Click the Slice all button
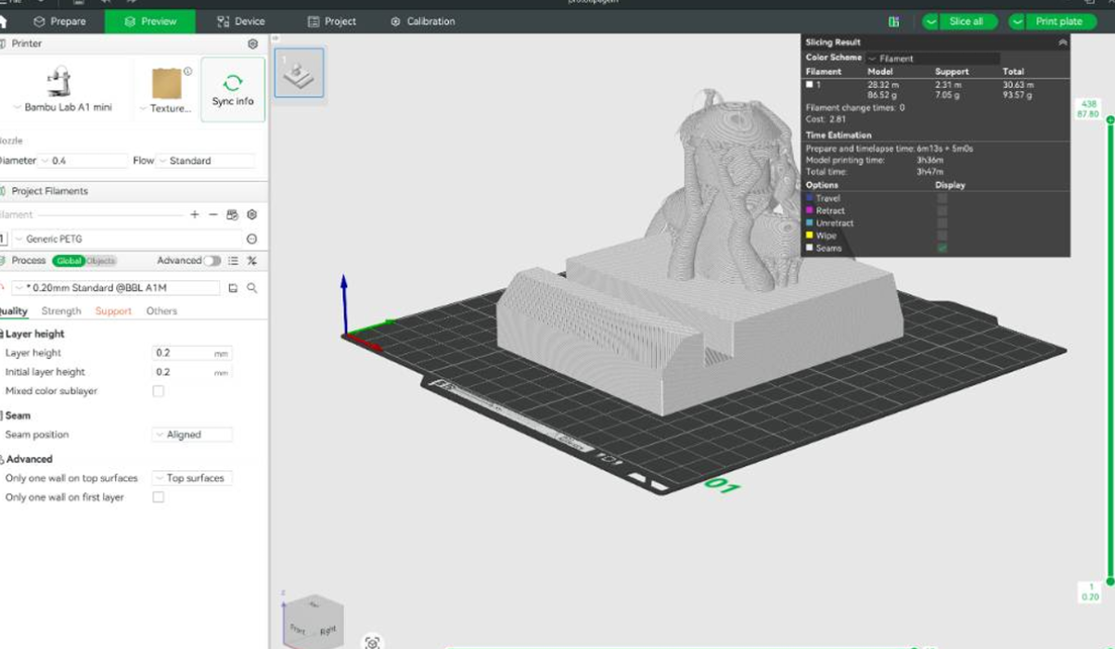Viewport: 1115px width, 649px height. point(967,21)
